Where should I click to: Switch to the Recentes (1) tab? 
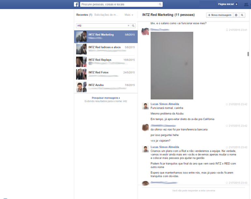pos(84,15)
